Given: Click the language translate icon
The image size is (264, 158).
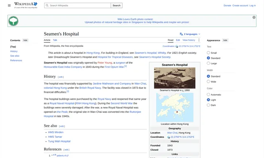Looking at the screenshot, I should coord(181,34).
